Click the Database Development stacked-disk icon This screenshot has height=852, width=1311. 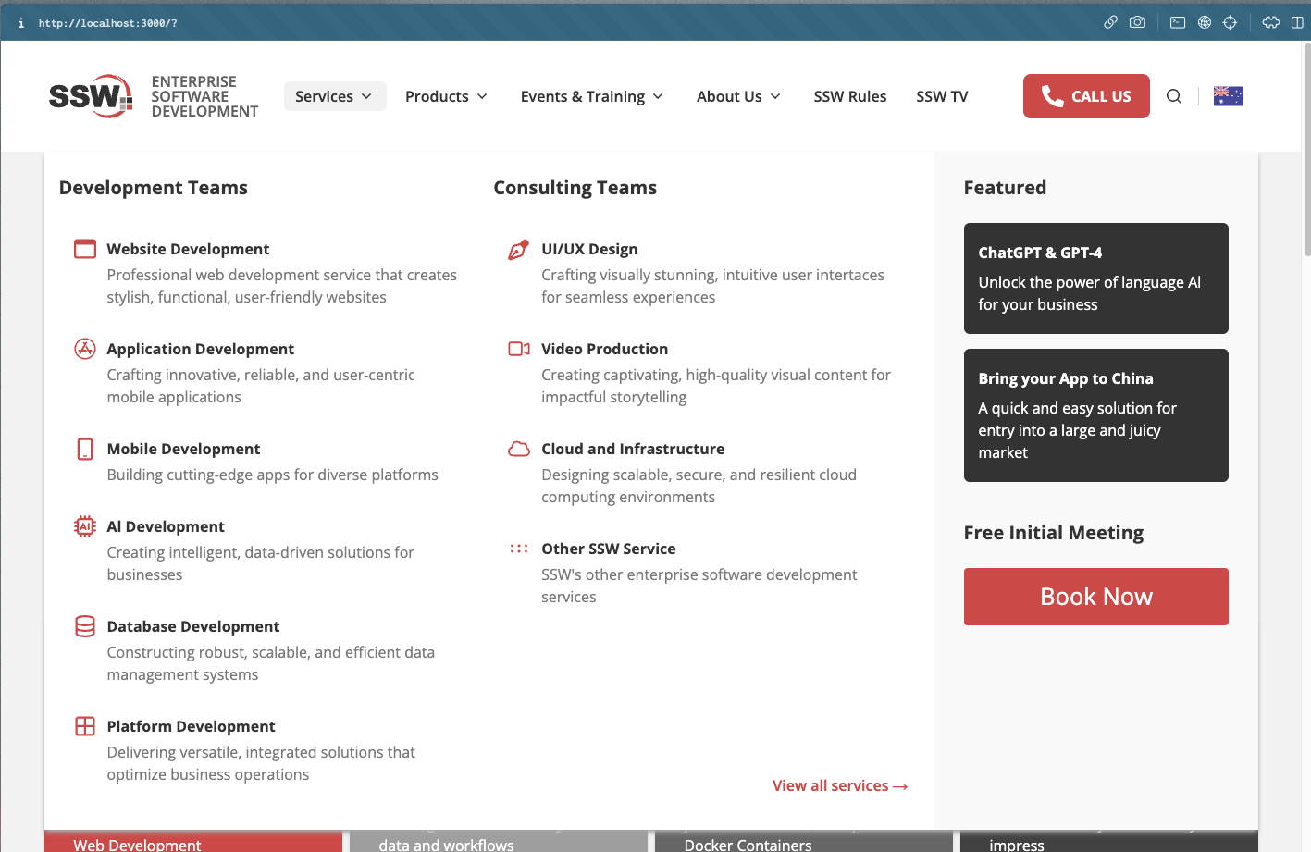click(x=84, y=625)
